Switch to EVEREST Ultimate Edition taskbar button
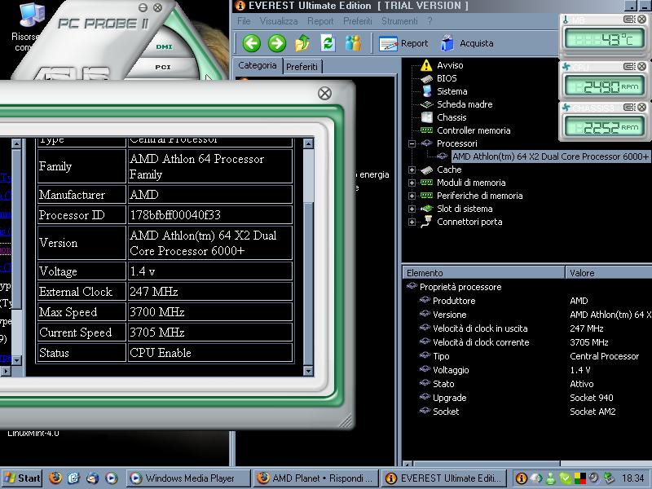The image size is (652, 489). (443, 478)
